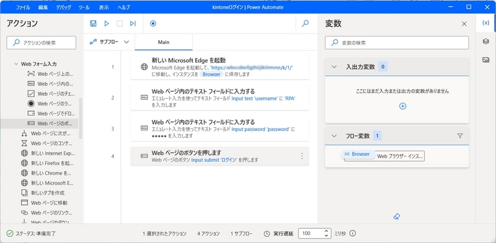Click the 変数の検索 search box
496x243 pixels.
coord(397,43)
